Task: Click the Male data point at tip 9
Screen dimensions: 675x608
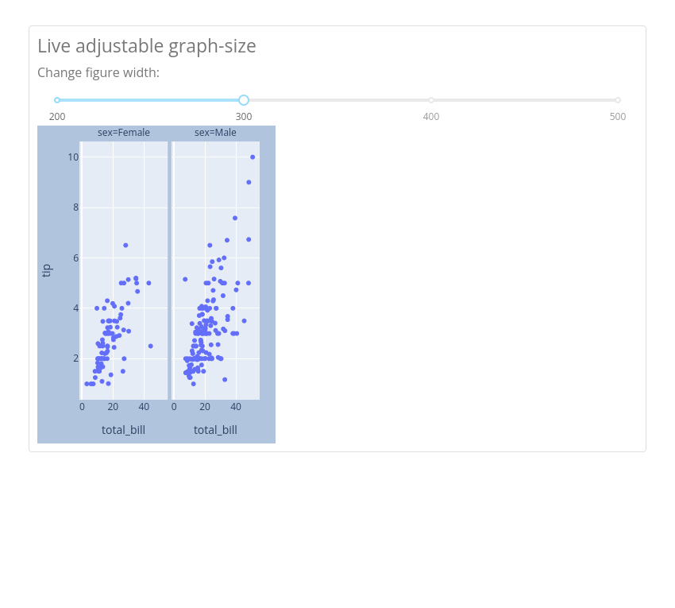Action: click(x=249, y=182)
